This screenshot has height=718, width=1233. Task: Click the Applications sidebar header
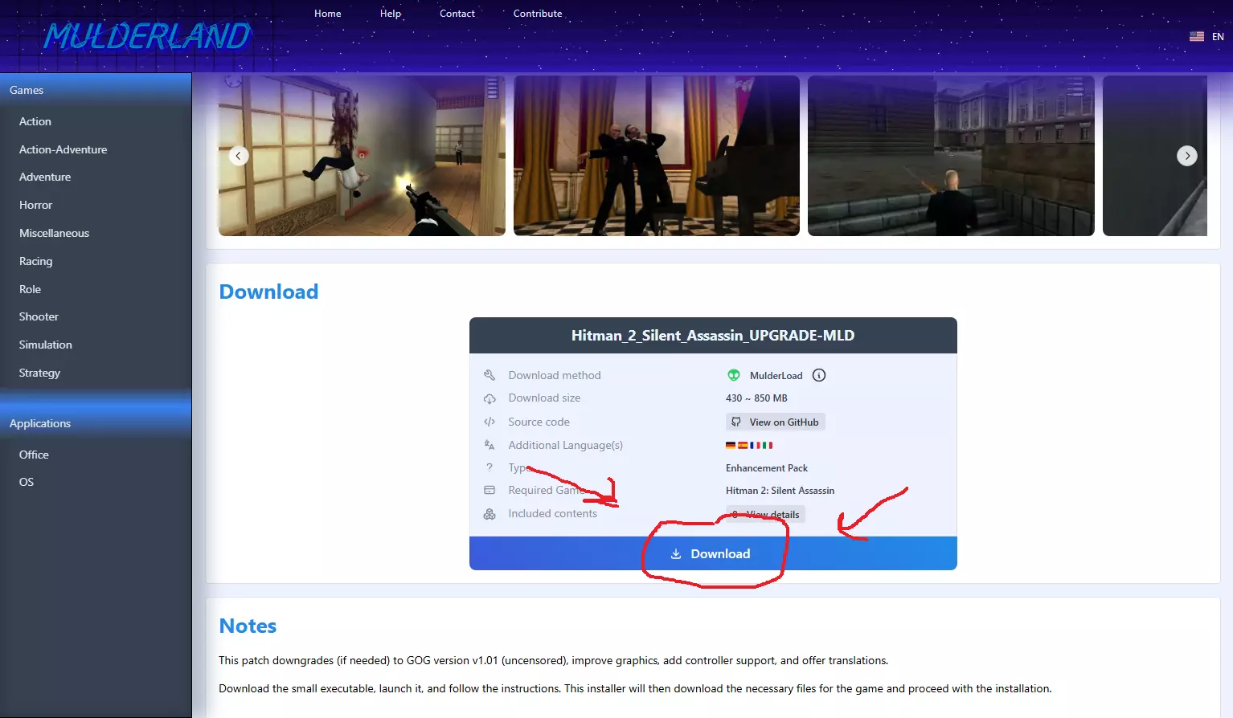(x=96, y=423)
